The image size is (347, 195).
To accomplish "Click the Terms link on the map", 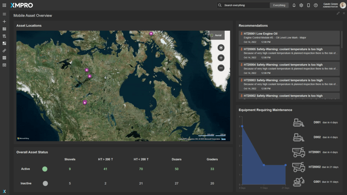I will tap(223, 139).
